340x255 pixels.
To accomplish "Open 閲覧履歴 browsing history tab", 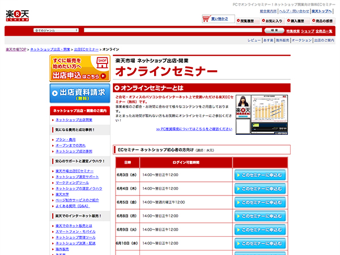I will 246,21.
